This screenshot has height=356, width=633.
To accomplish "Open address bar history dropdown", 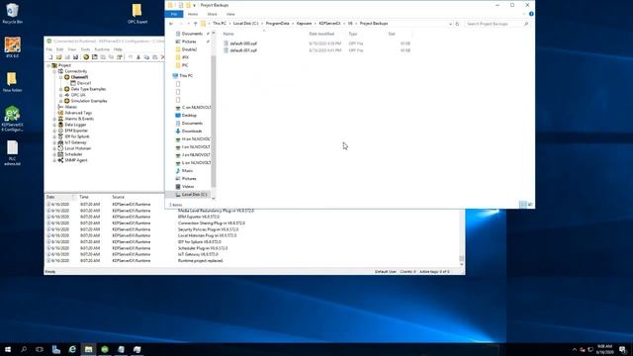I will point(450,24).
